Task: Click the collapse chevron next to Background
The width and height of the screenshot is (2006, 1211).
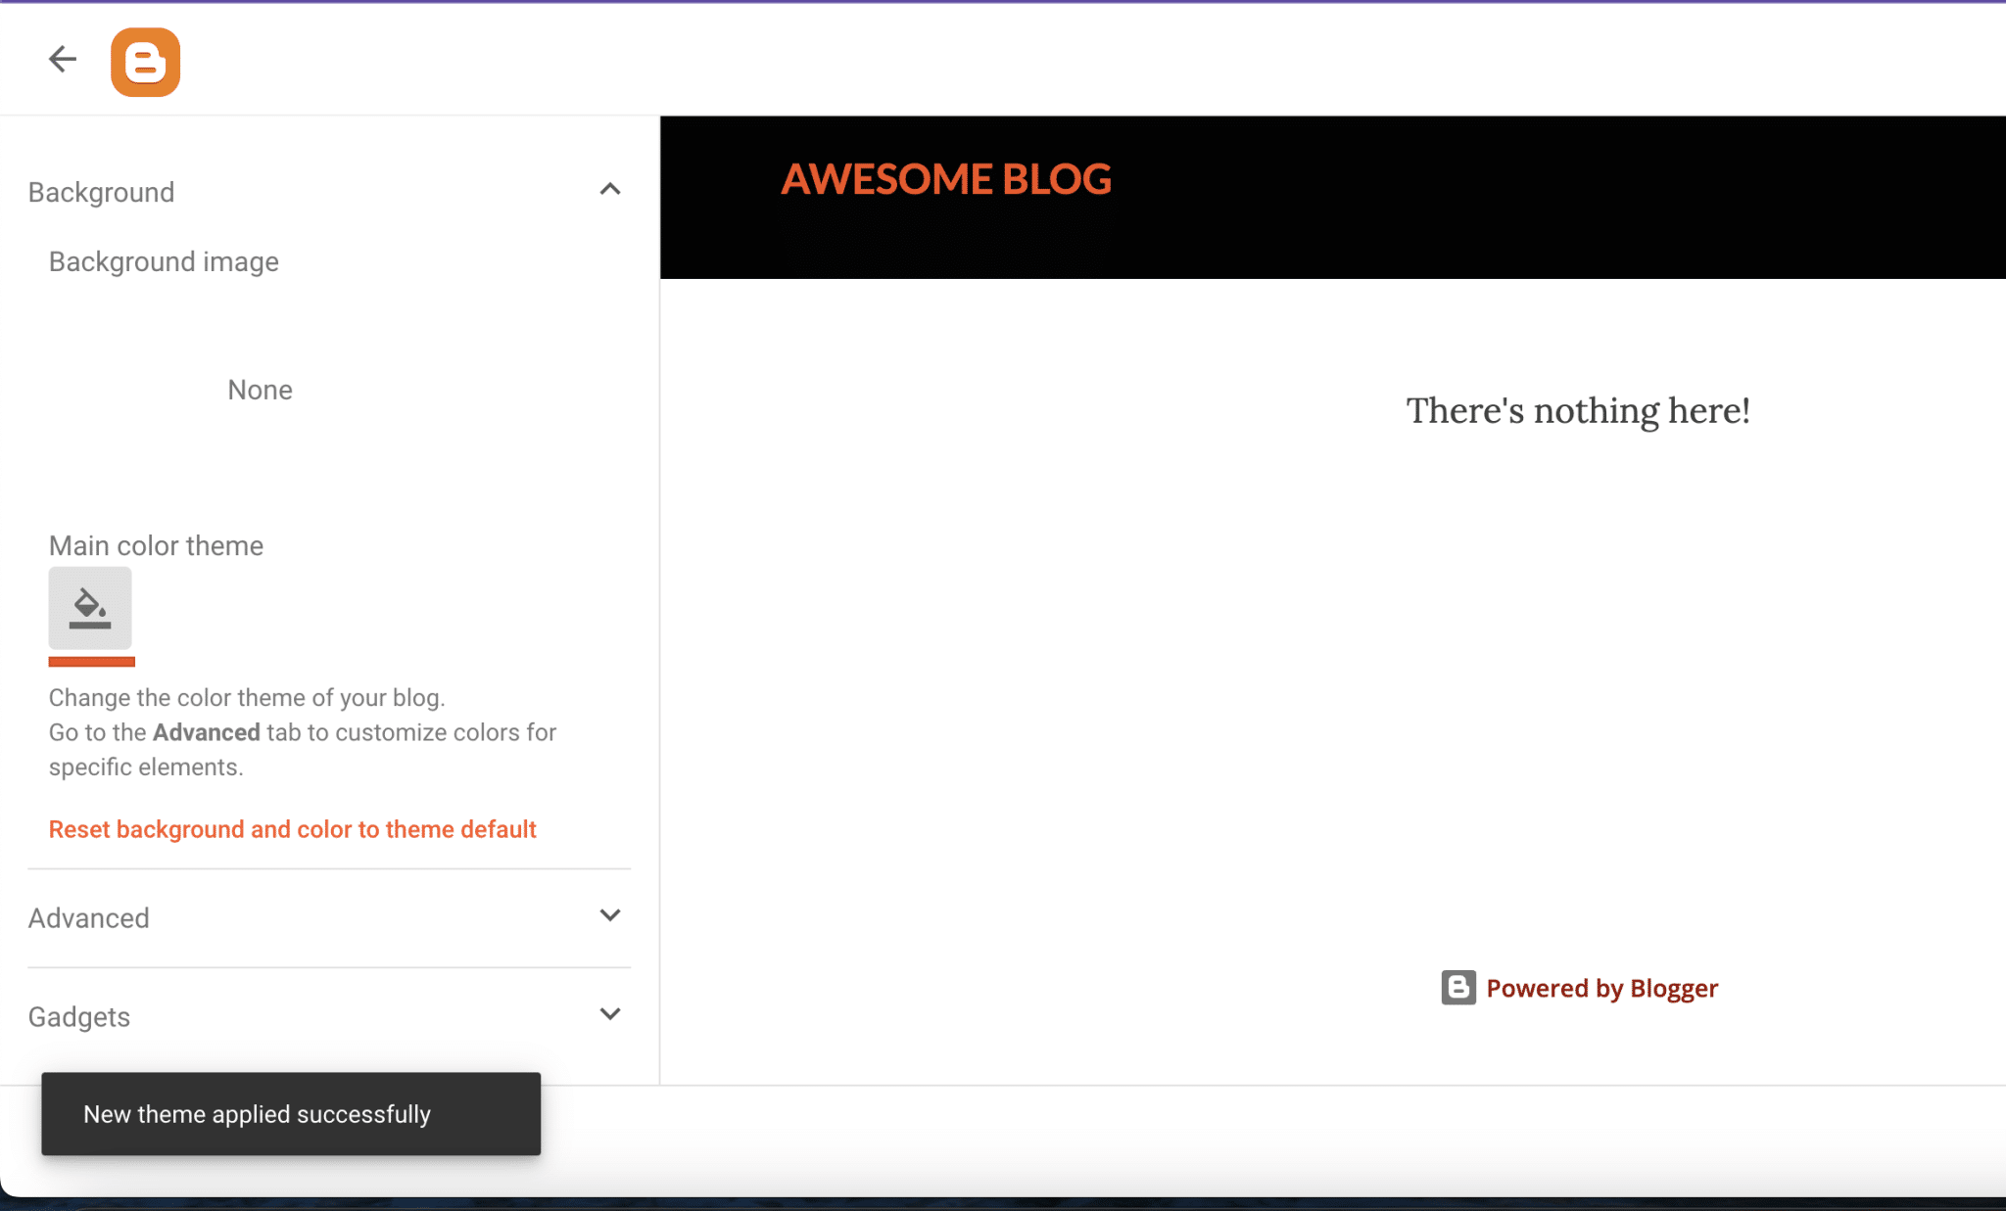Action: 610,189
